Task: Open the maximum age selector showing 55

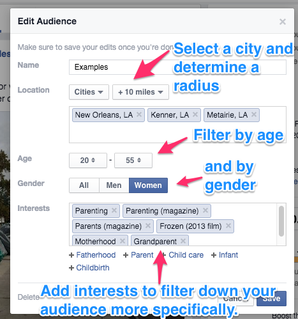Action: (133, 160)
